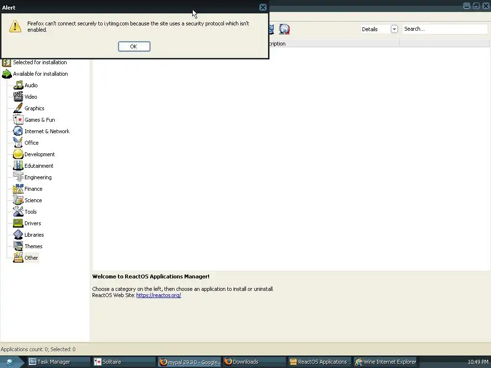This screenshot has height=368, width=491.
Task: Switch to Solitaire in taskbar
Action: 124,362
